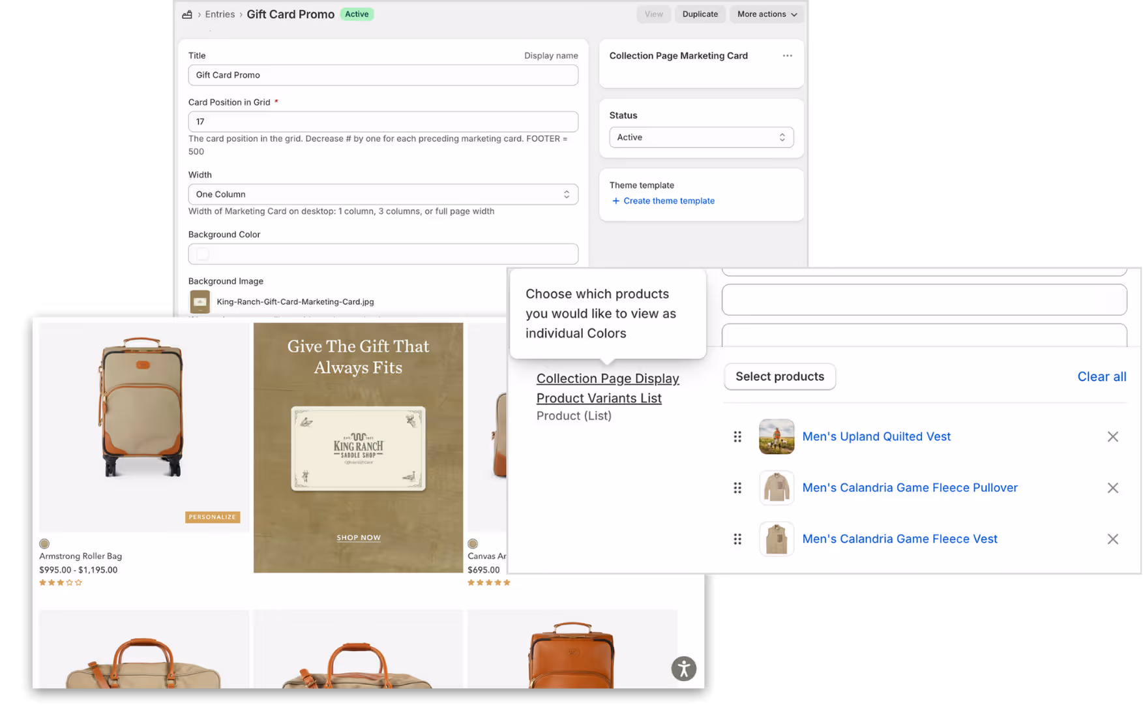The image size is (1143, 711).
Task: Select color swatch under Canvas product
Action: pos(473,543)
